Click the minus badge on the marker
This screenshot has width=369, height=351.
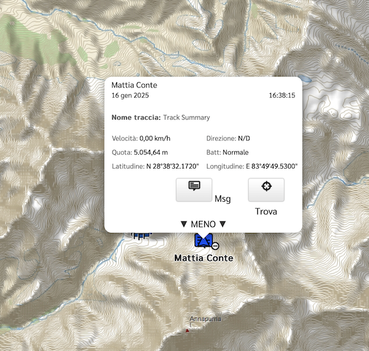215,246
